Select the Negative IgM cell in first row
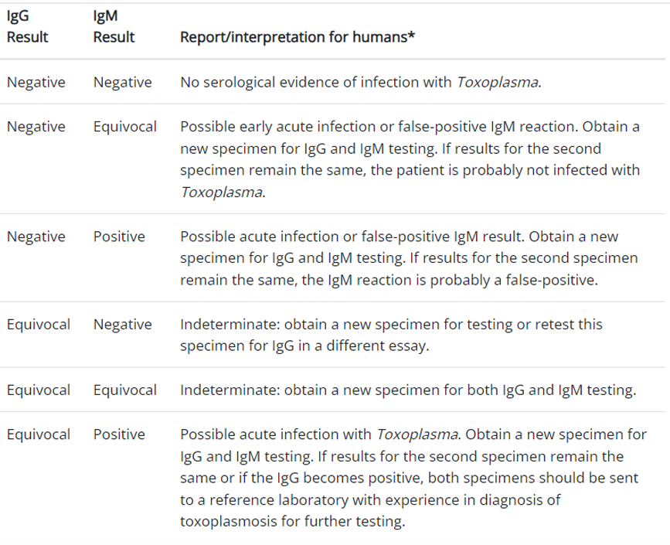Image resolution: width=670 pixels, height=545 pixels. [x=123, y=82]
